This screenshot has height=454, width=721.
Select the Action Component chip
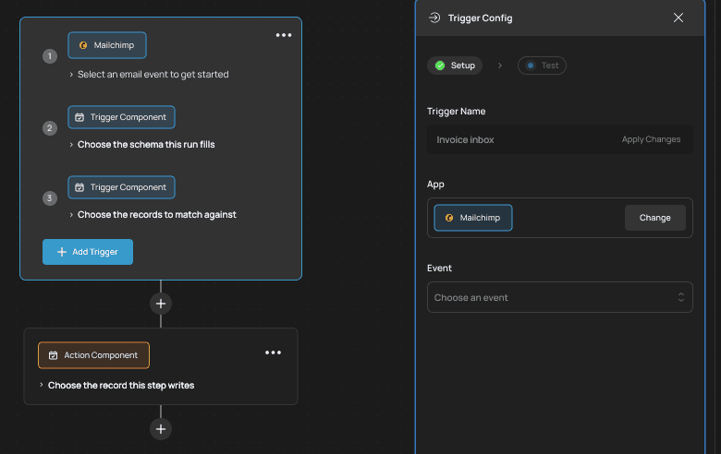pos(93,355)
